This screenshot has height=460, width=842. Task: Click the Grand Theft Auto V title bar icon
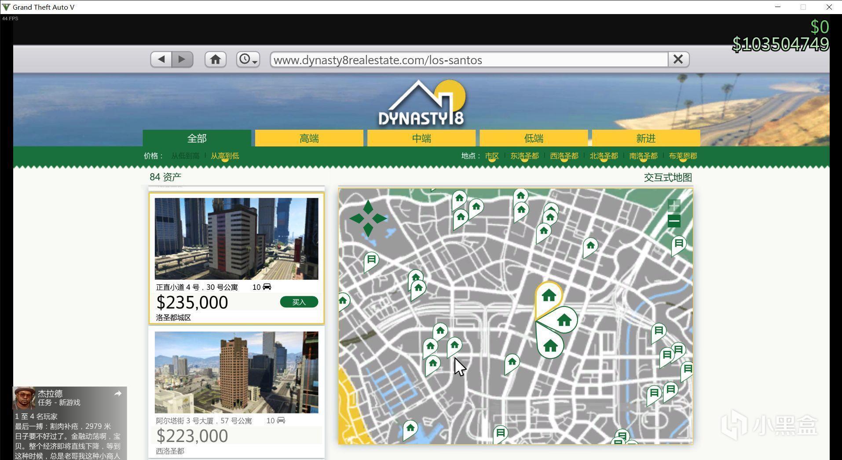point(6,7)
